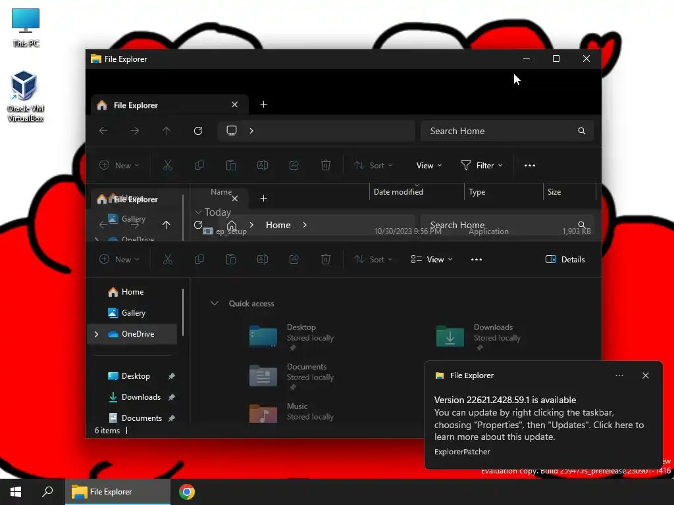Click the Share icon in the toolbar containing Filter
Viewport: 674px width, 505px height.
294,165
